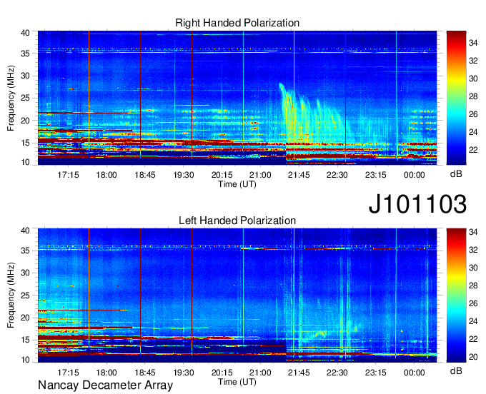Click the 34 dB value on lower colorbar

point(473,232)
